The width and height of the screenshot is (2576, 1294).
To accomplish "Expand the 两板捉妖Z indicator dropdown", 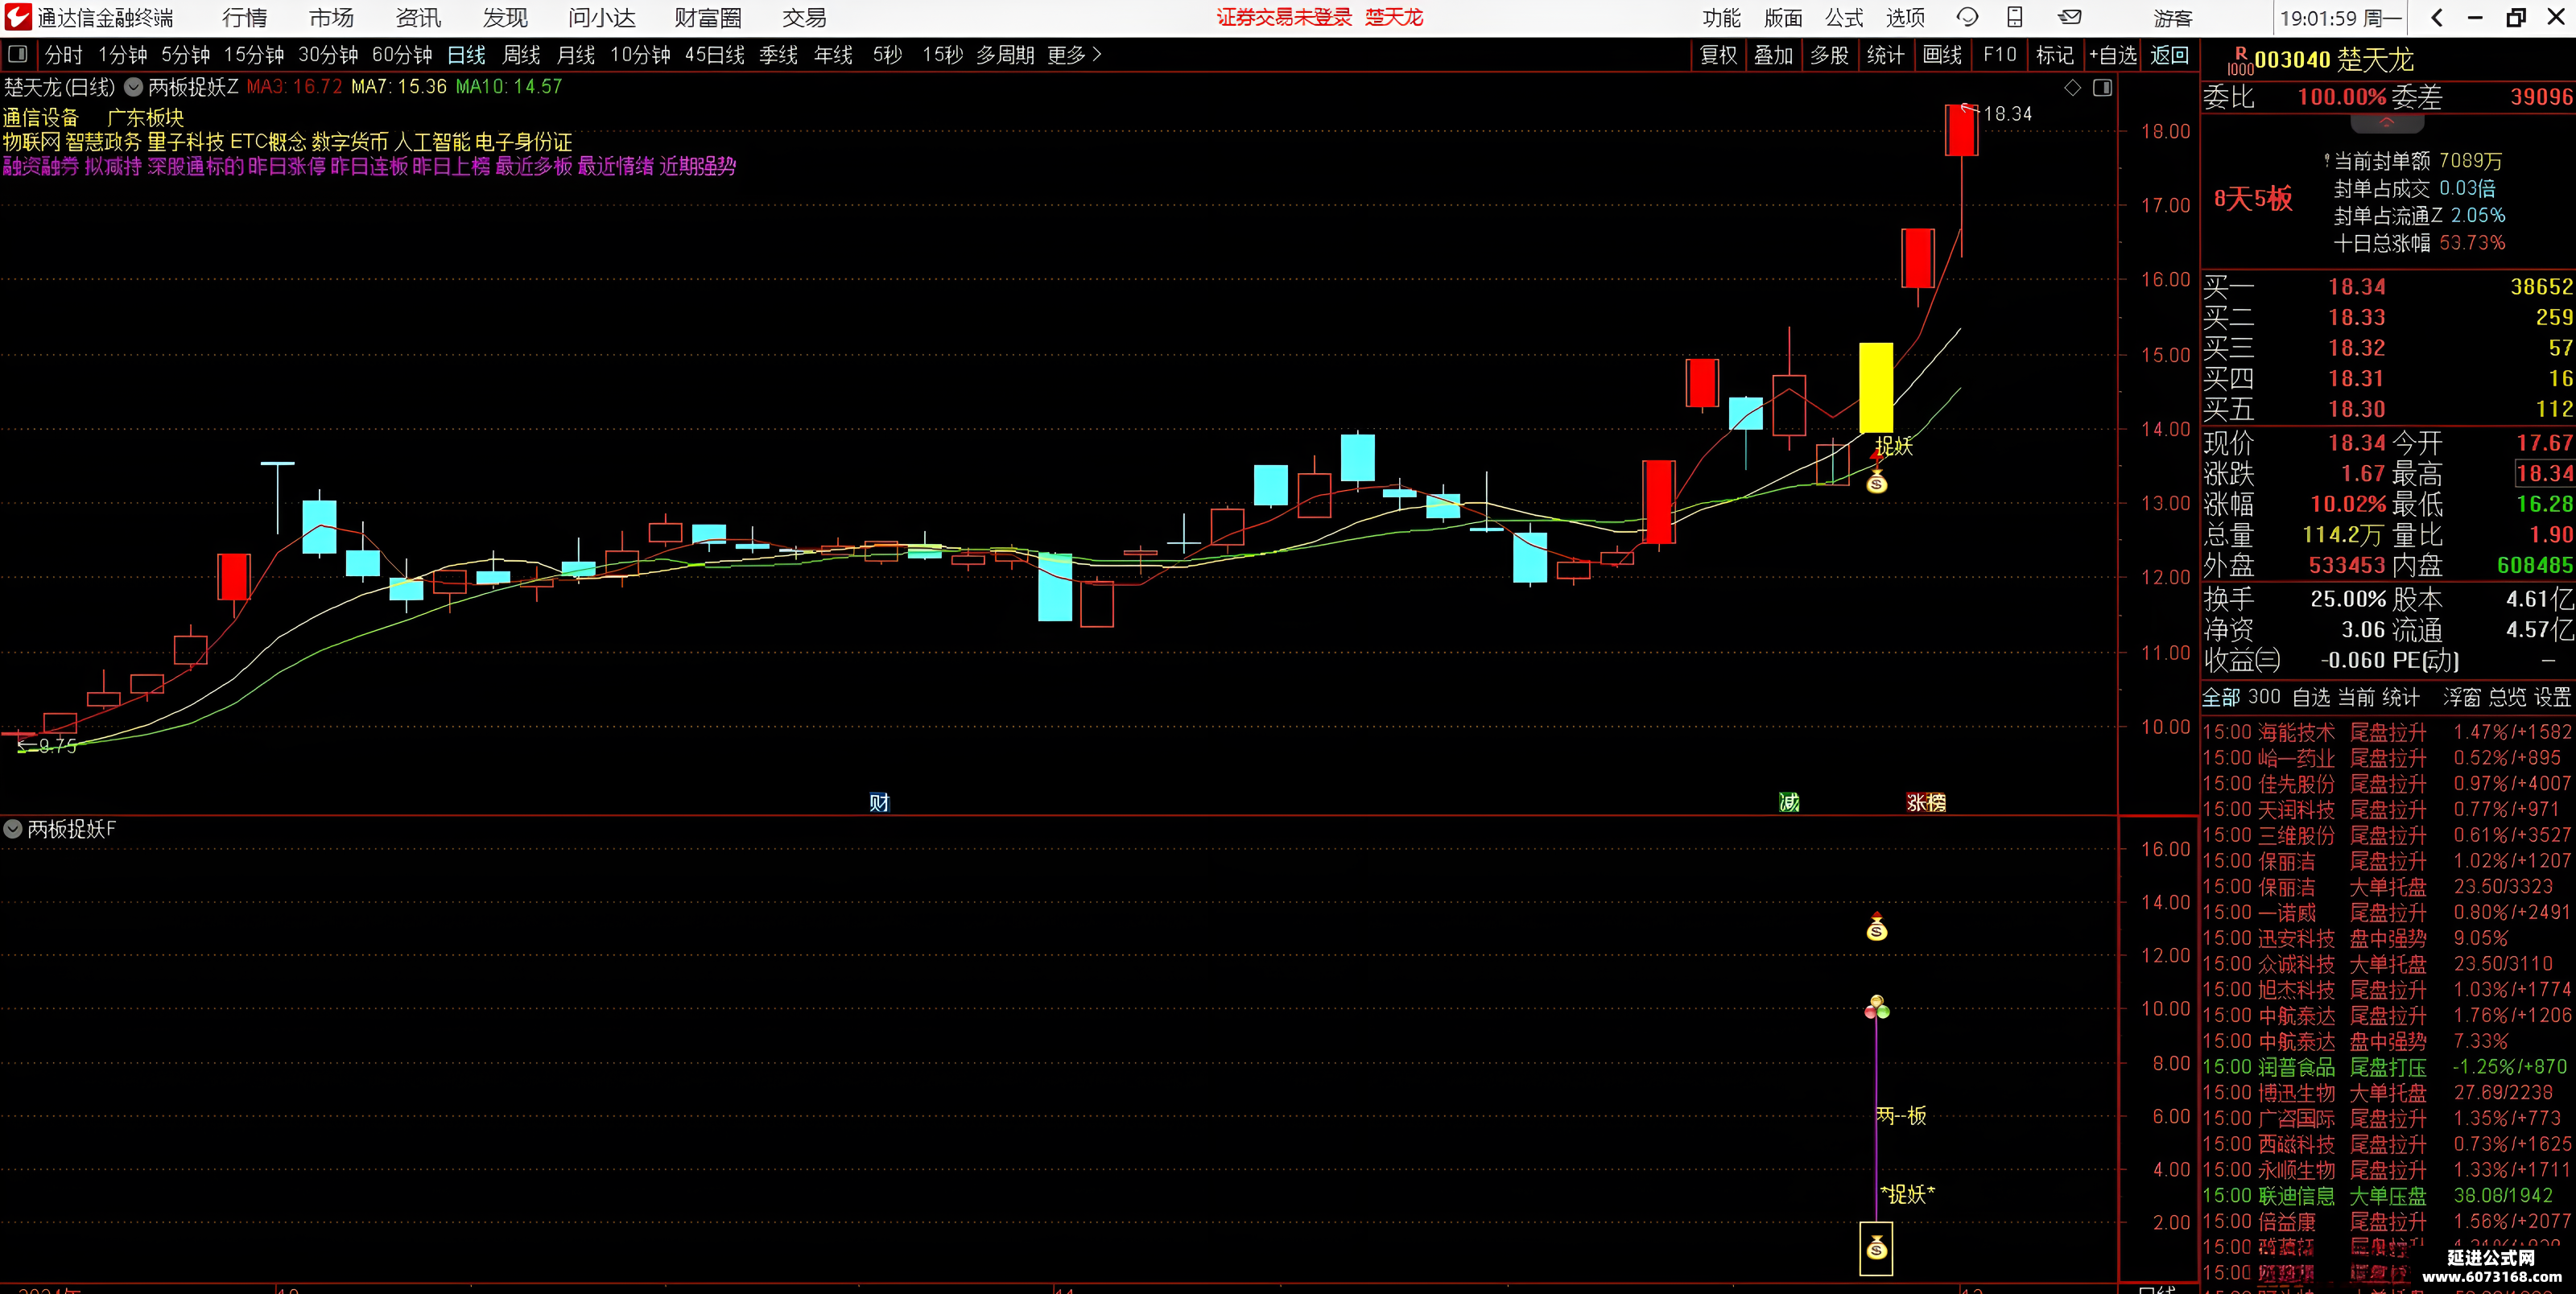I will (x=133, y=87).
